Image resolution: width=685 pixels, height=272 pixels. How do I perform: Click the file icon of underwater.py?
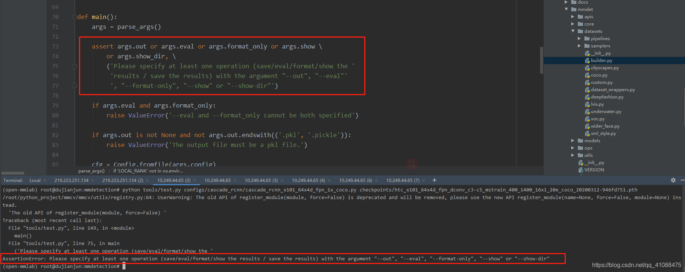click(x=587, y=112)
